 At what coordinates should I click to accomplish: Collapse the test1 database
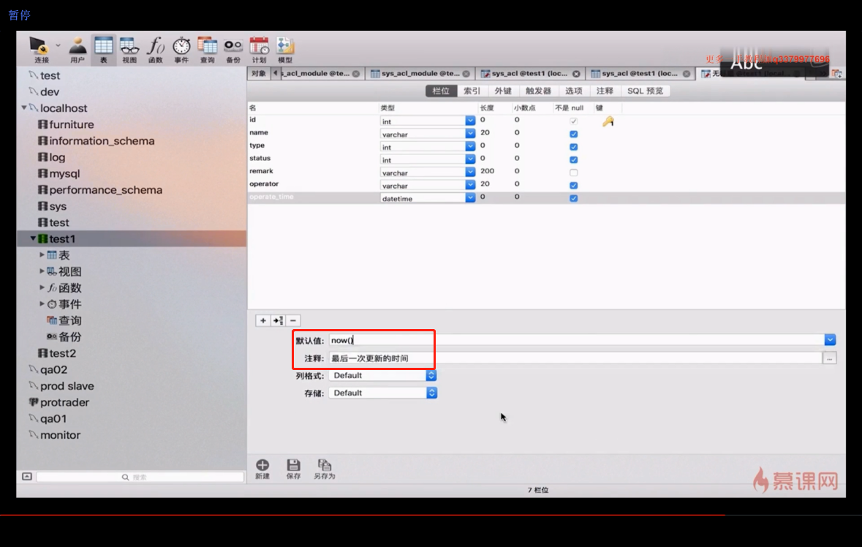click(33, 238)
